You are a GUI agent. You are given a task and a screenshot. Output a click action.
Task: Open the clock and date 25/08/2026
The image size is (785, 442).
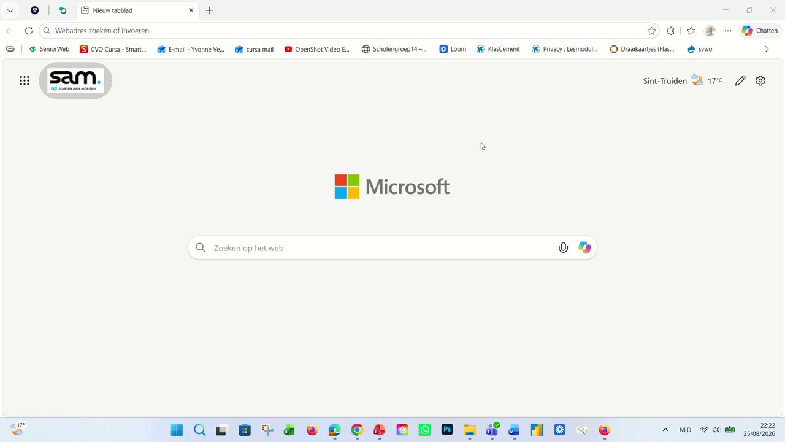point(759,430)
